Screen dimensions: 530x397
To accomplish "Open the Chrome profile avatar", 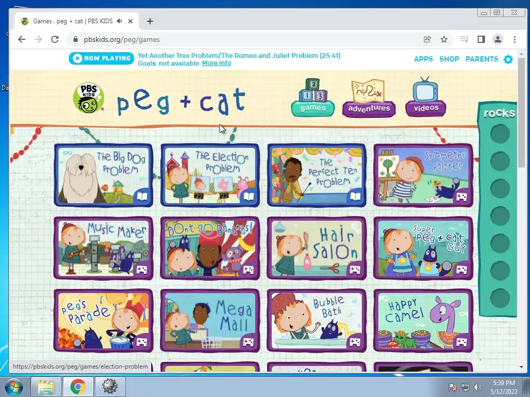I will pyautogui.click(x=498, y=39).
